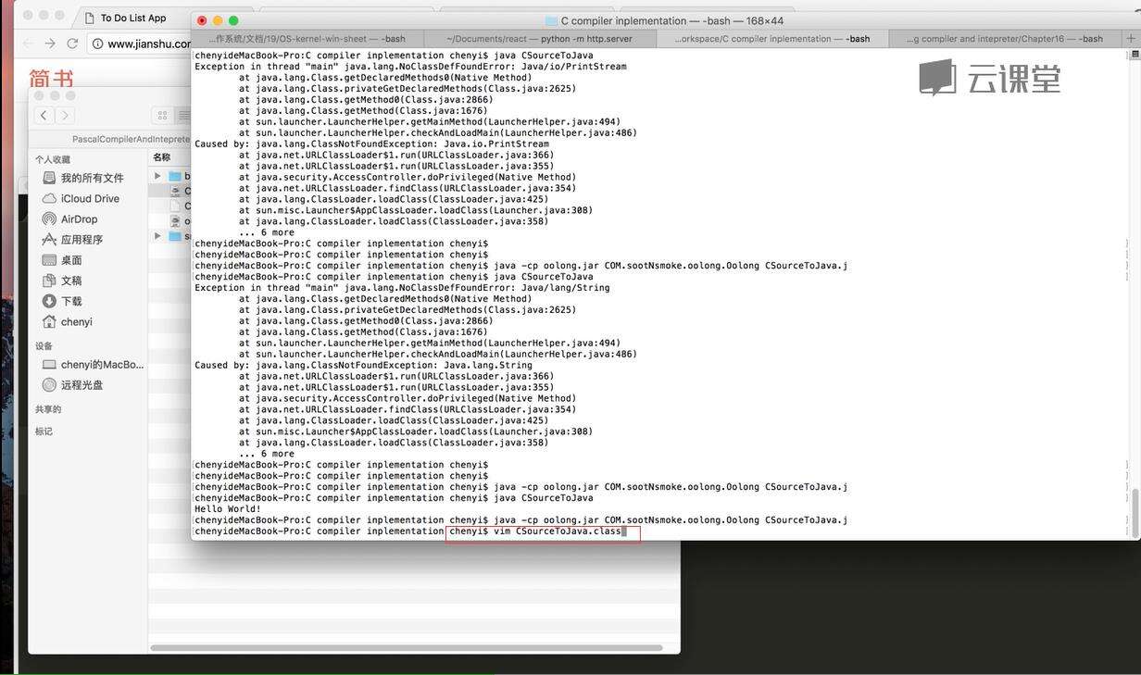1141x675 pixels.
Task: Open 我的所有文件 (All My Files) in sidebar
Action: tap(92, 178)
